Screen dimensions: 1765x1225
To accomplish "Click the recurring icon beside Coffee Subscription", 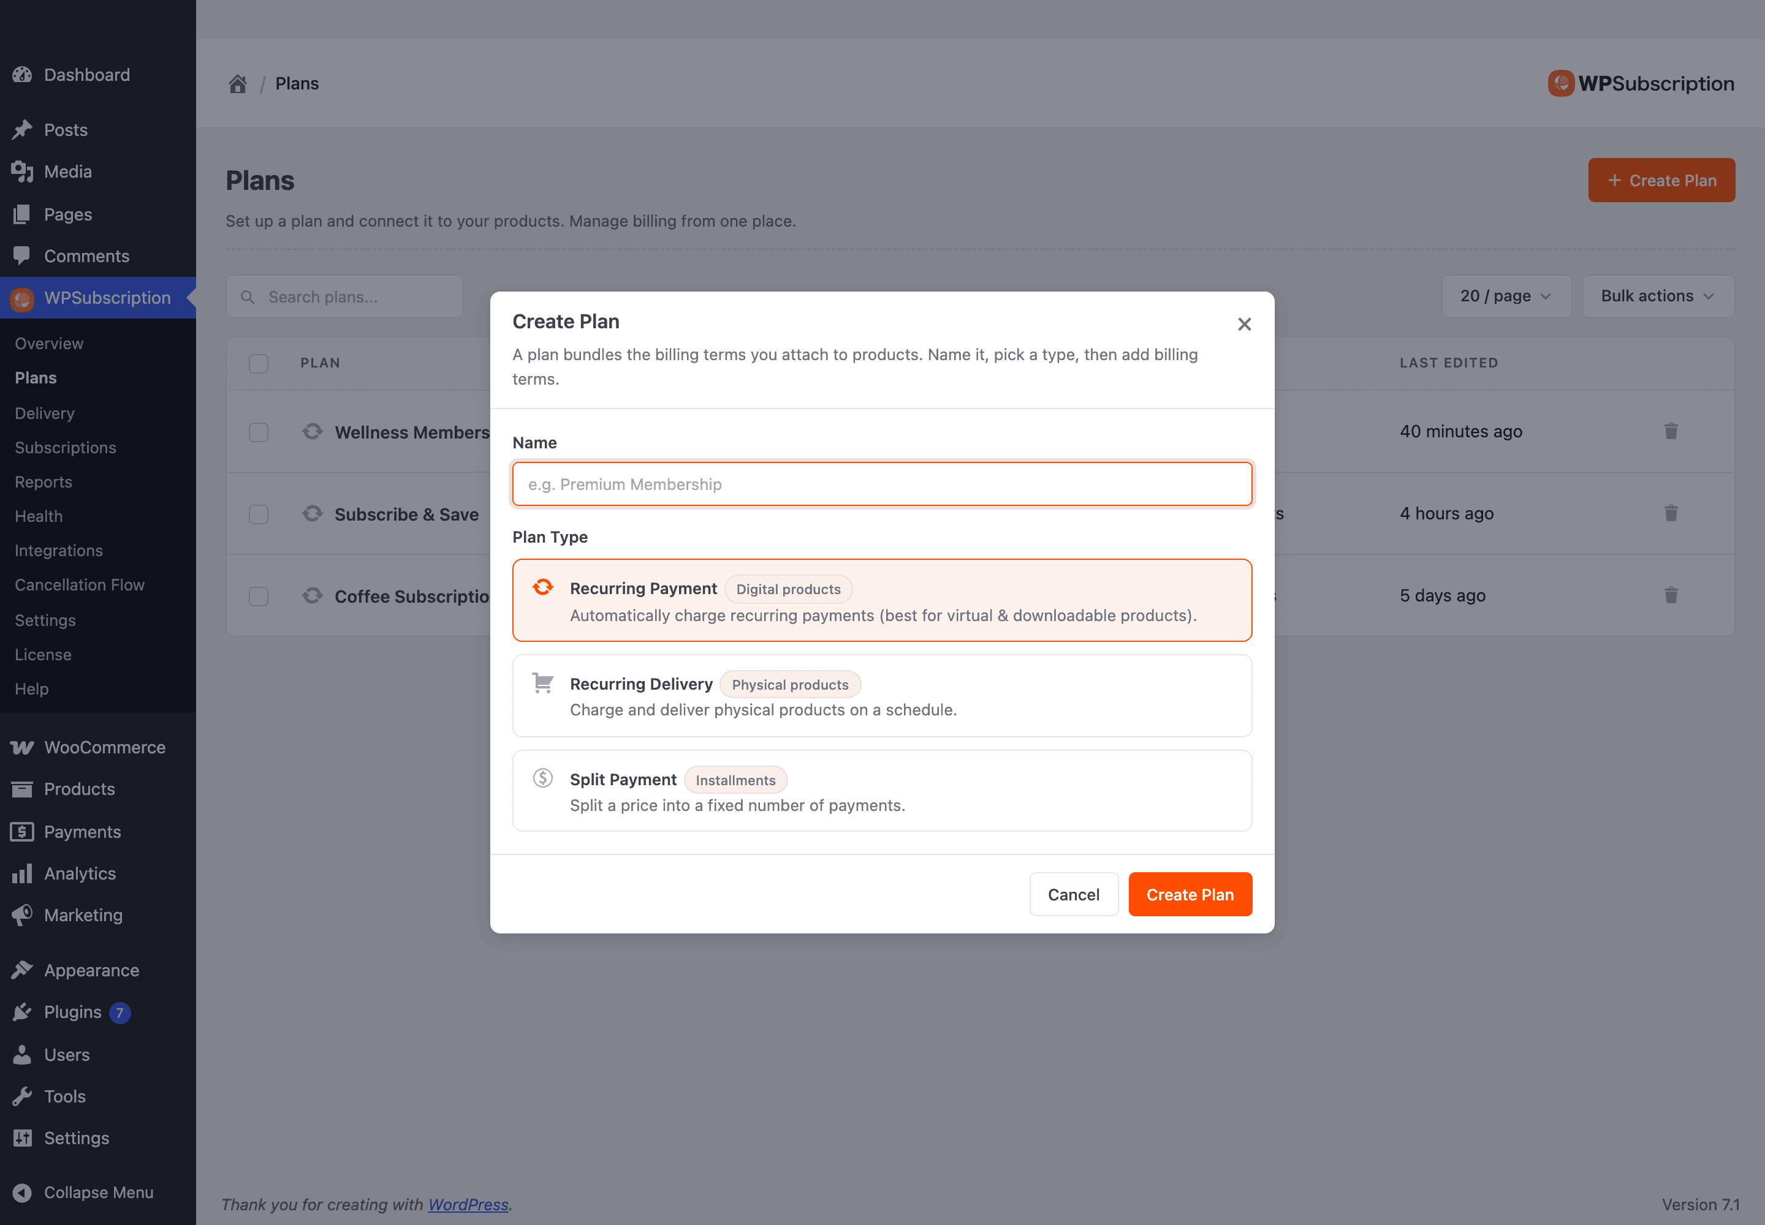I will 312,595.
